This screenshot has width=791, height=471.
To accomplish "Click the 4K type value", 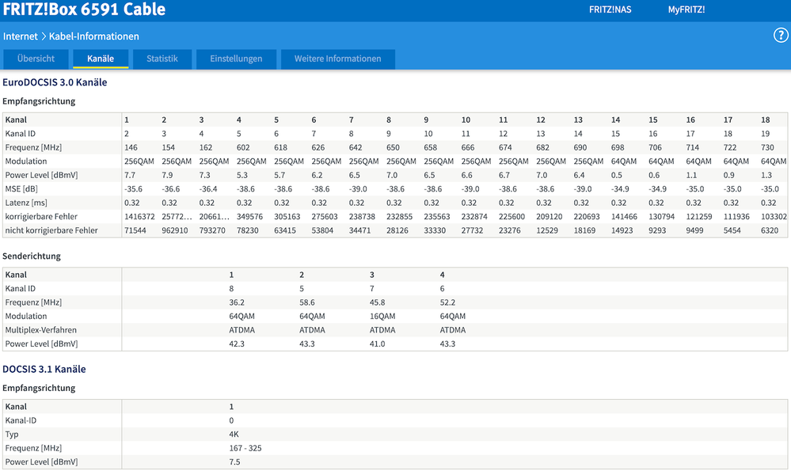I will point(234,435).
